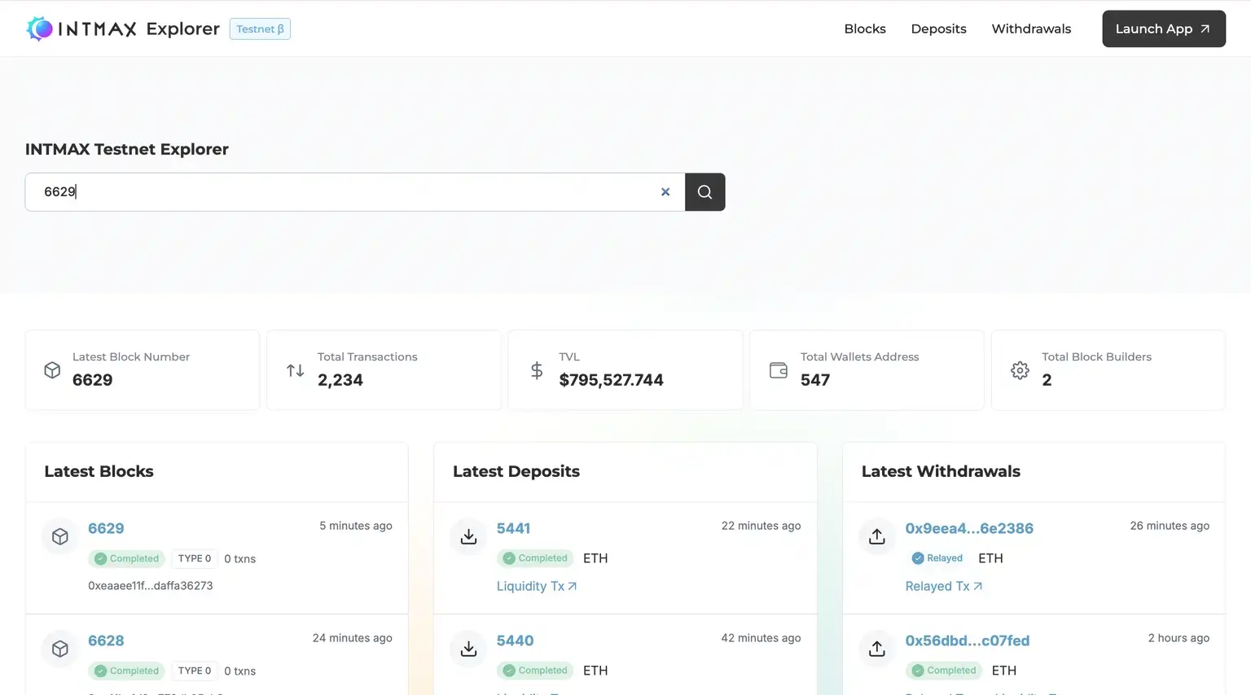Open block 6629 link in Latest Blocks
1251x695 pixels.
[106, 528]
